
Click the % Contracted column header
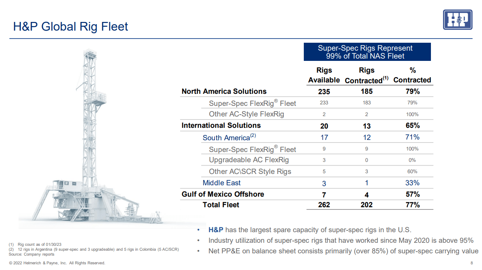pos(412,75)
